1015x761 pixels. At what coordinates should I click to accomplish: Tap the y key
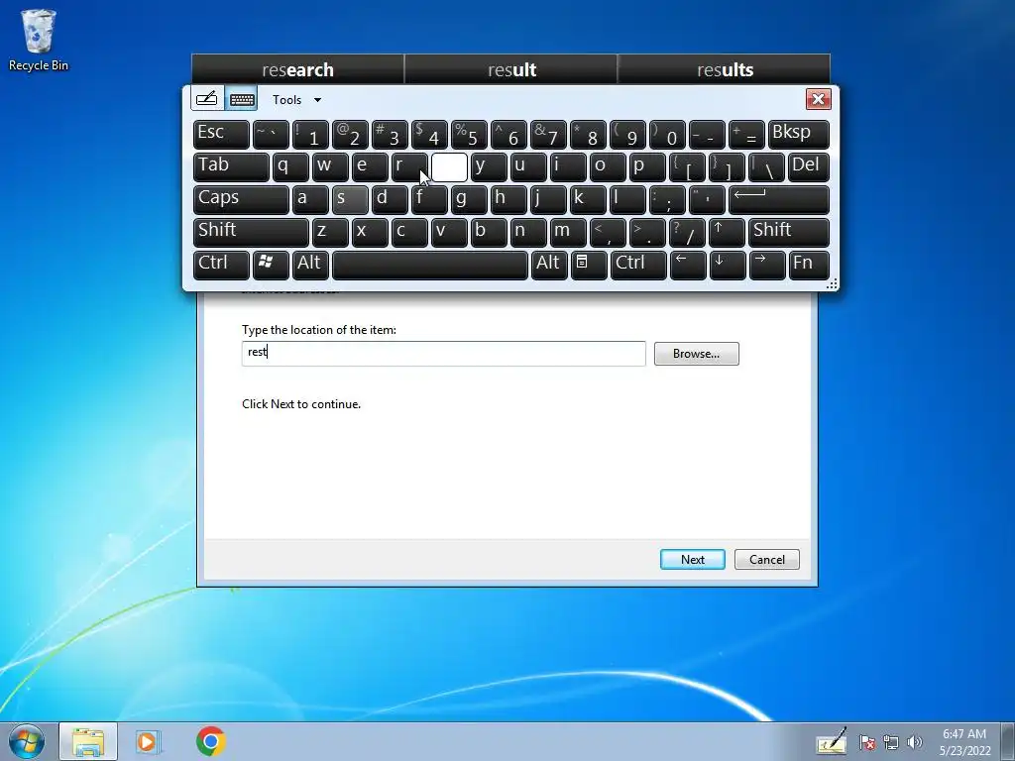489,166
